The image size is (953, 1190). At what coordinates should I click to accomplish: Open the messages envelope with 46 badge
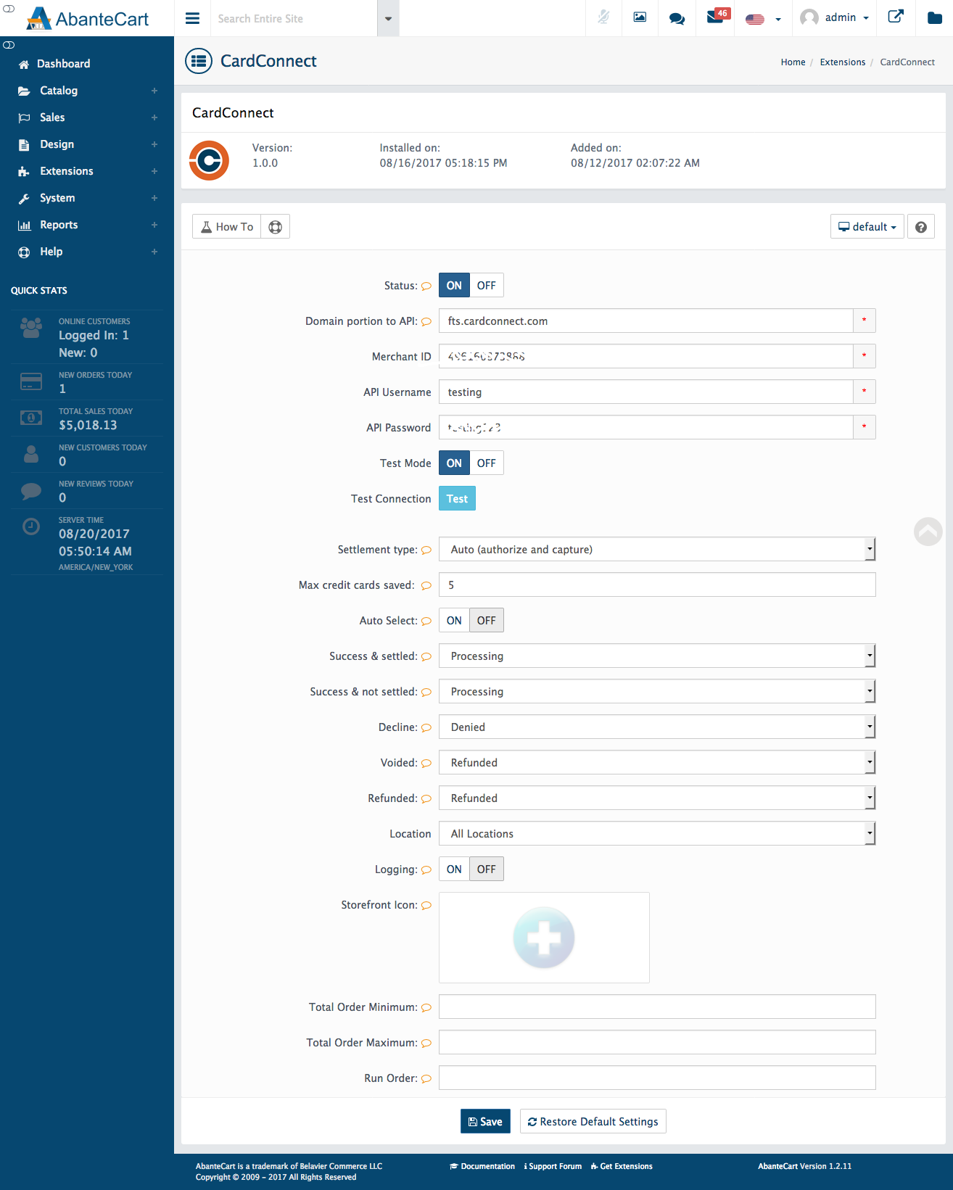point(717,15)
